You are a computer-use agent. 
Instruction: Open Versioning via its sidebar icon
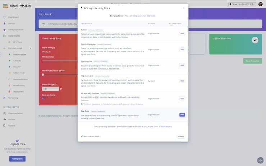(x=4, y=98)
